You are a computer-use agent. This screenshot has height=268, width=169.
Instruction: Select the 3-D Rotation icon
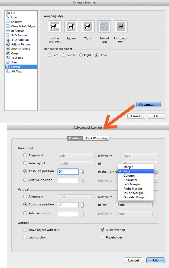8,40
